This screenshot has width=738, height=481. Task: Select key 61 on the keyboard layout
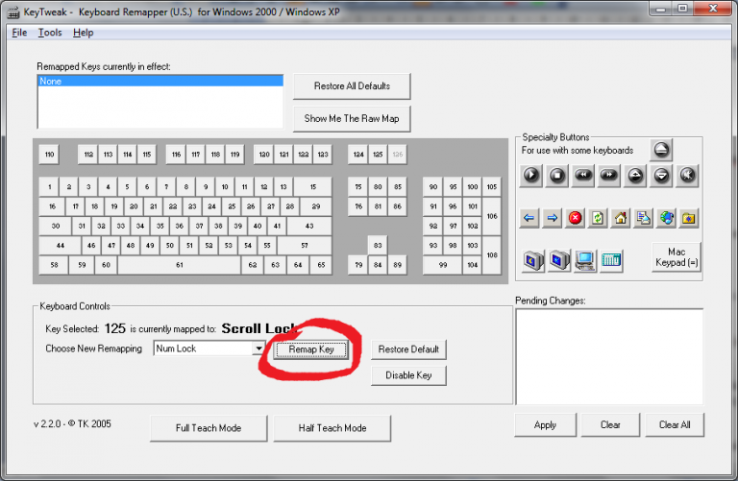179,264
